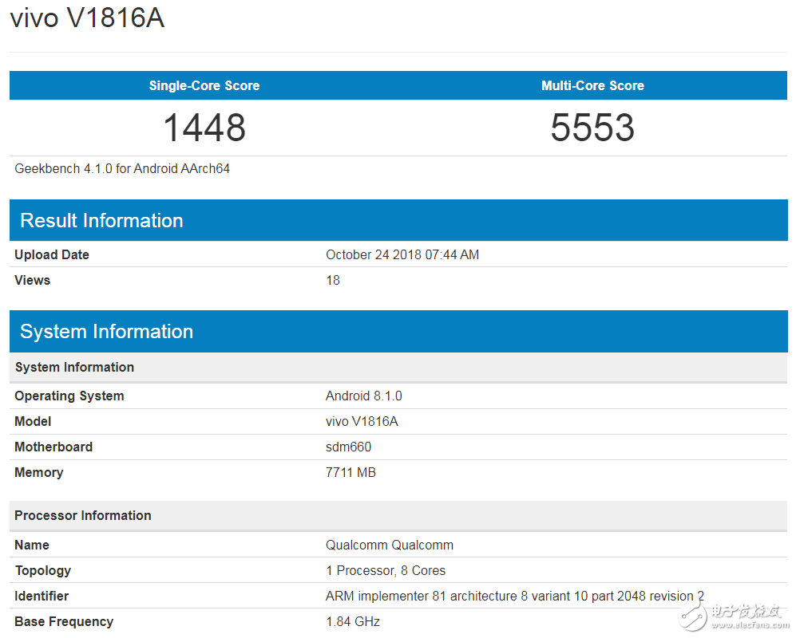Click the October 24 2018 upload date value
Image resolution: width=796 pixels, height=638 pixels.
[402, 254]
